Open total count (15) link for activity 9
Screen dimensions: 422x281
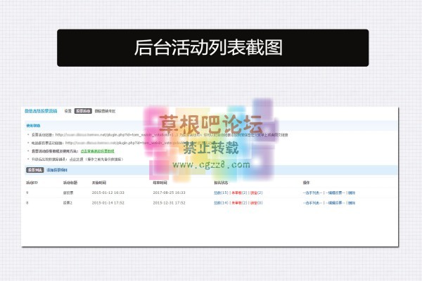221,192
